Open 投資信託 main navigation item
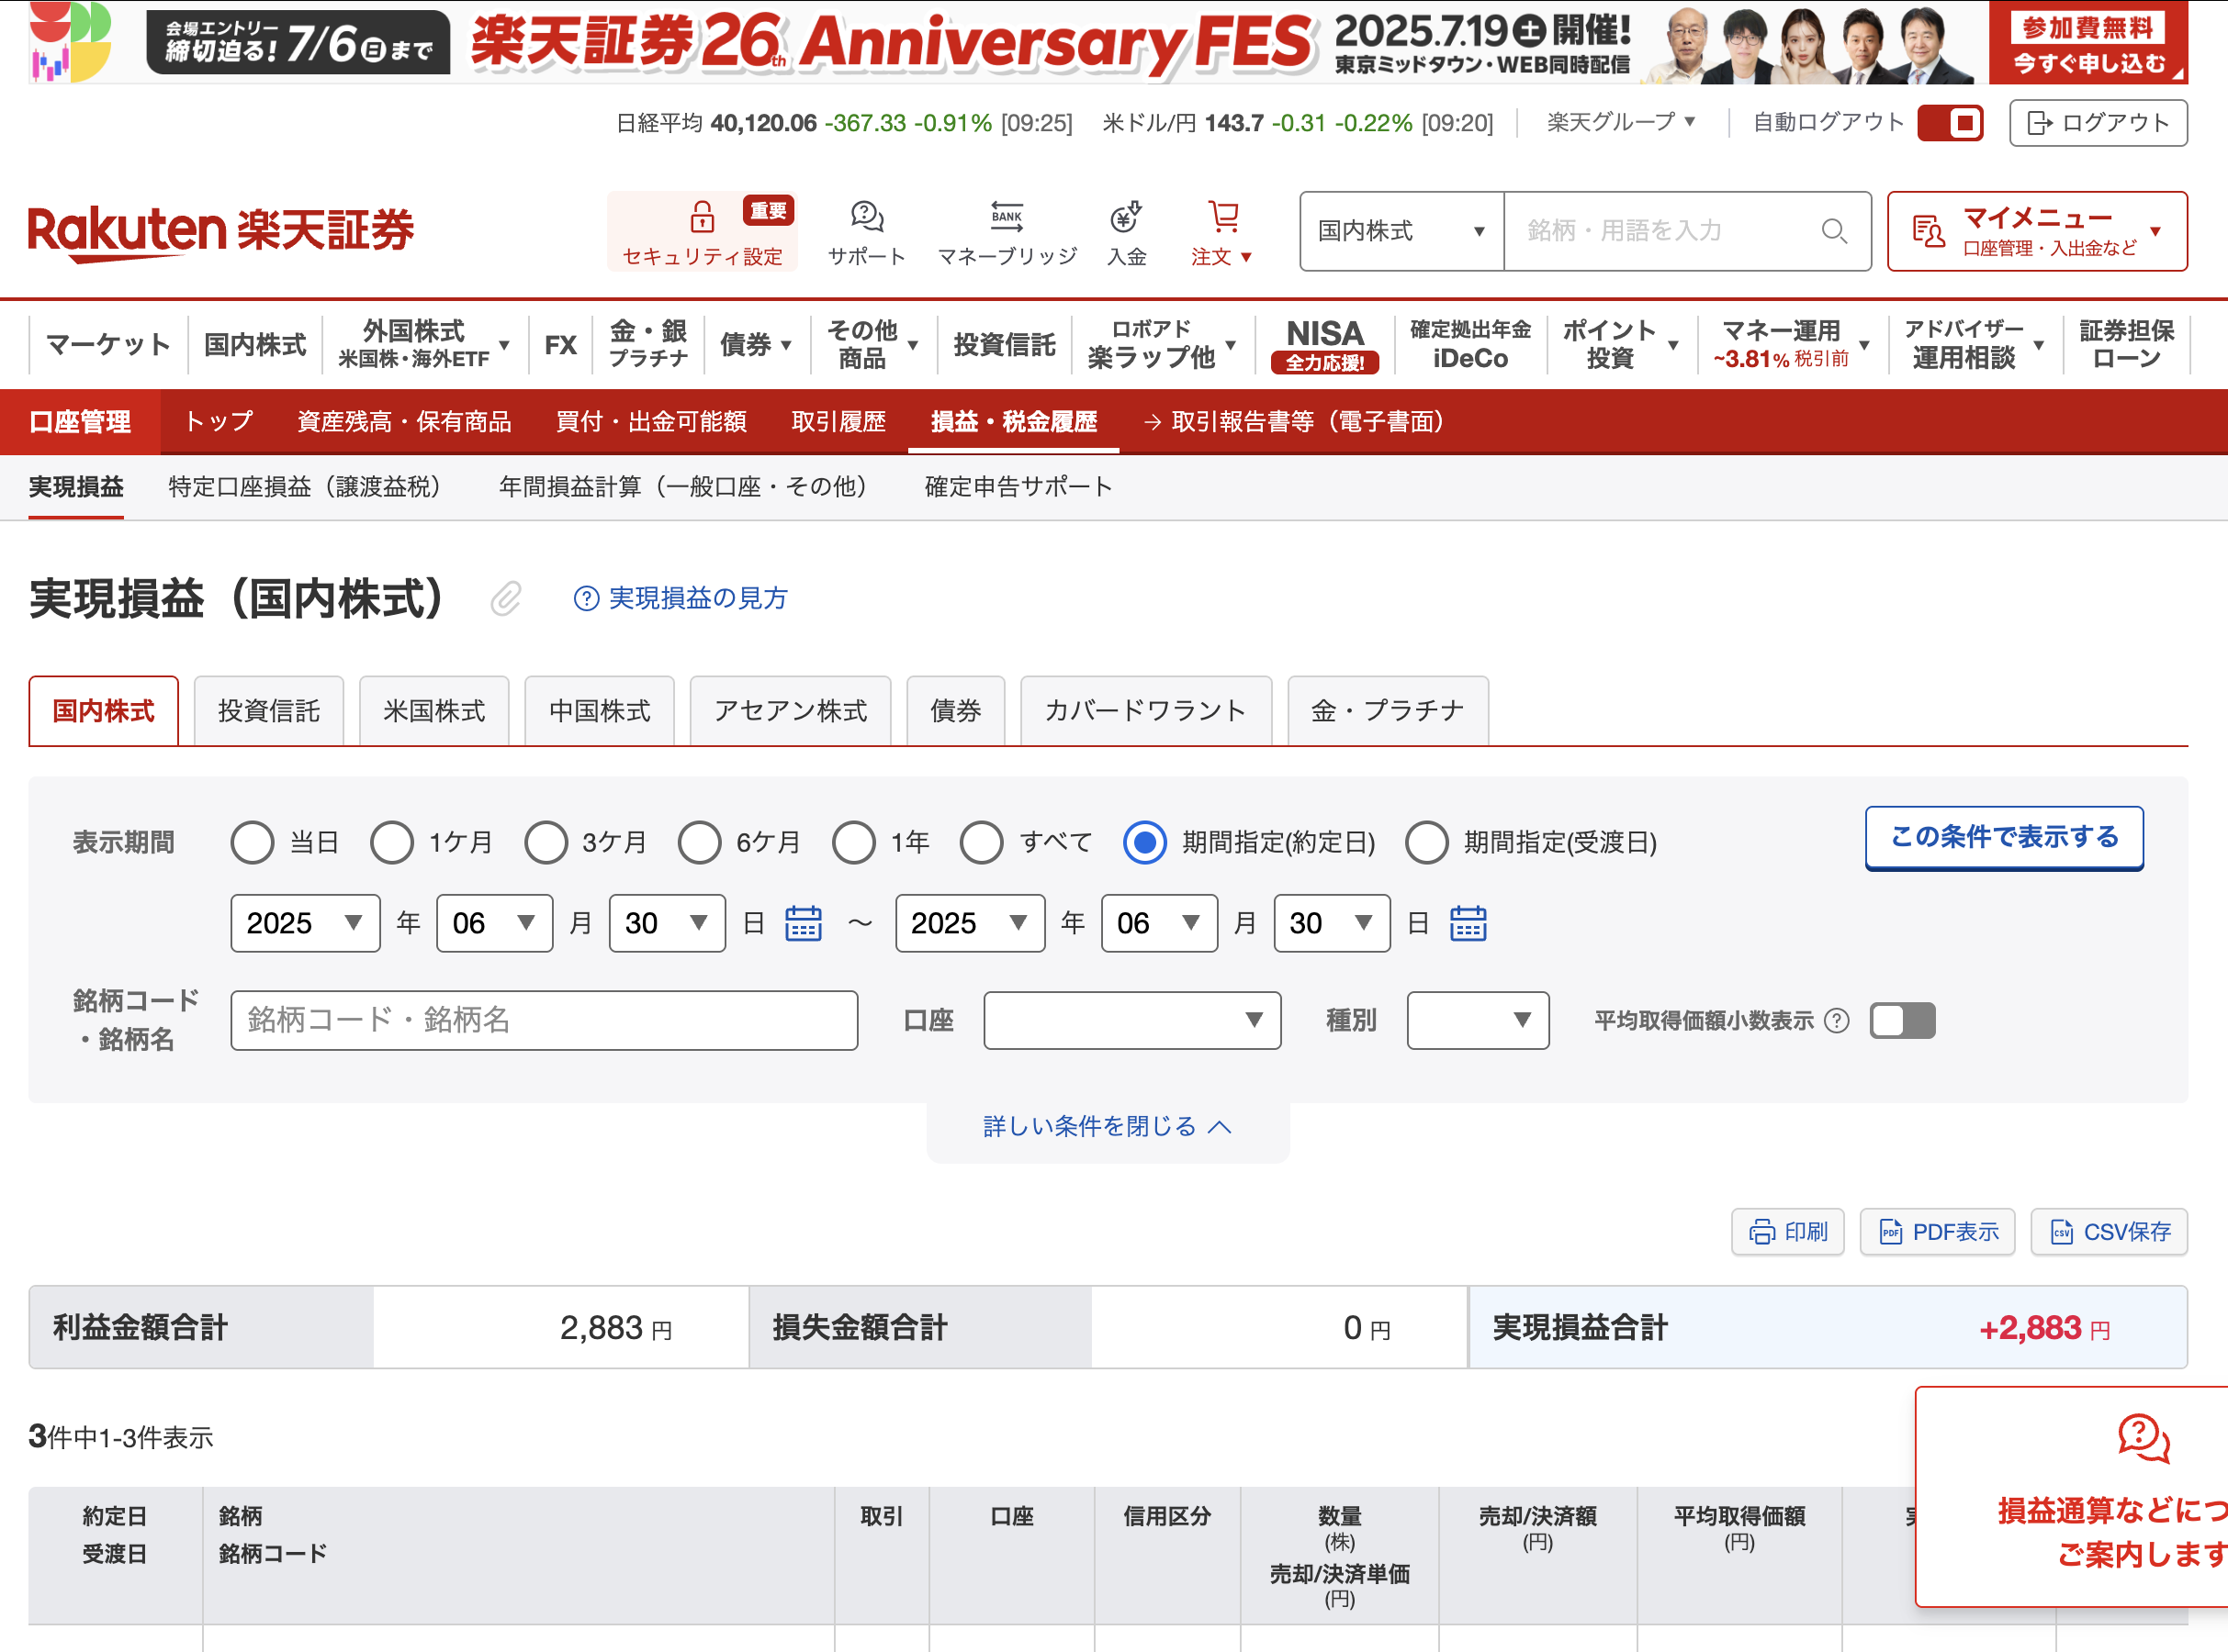 1005,345
